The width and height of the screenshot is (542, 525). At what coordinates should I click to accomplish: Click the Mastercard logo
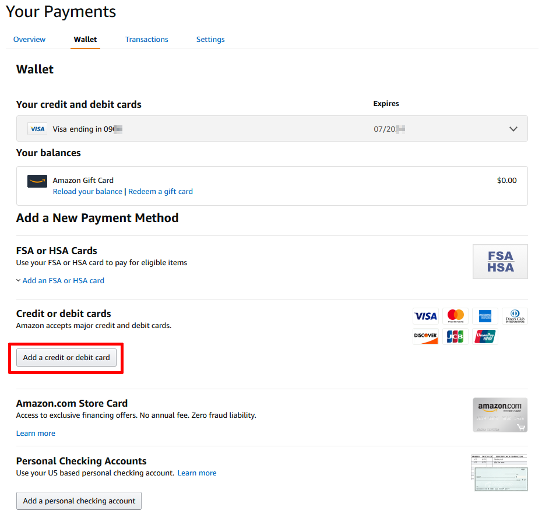456,316
